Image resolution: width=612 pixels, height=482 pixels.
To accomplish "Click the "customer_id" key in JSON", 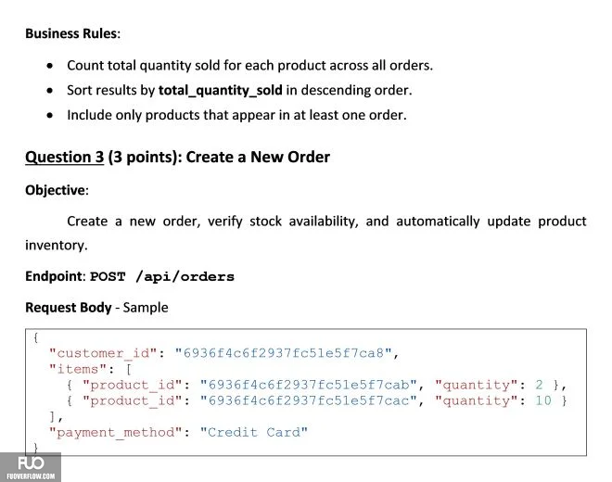I will pos(103,353).
